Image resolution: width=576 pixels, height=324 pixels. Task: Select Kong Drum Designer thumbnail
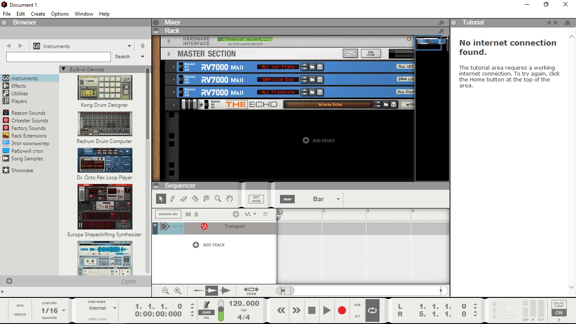pos(105,88)
